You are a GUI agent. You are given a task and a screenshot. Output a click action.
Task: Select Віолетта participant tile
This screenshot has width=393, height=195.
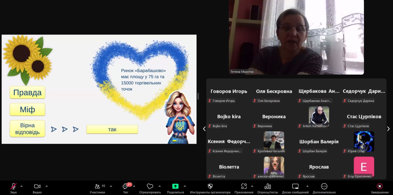pos(229,167)
